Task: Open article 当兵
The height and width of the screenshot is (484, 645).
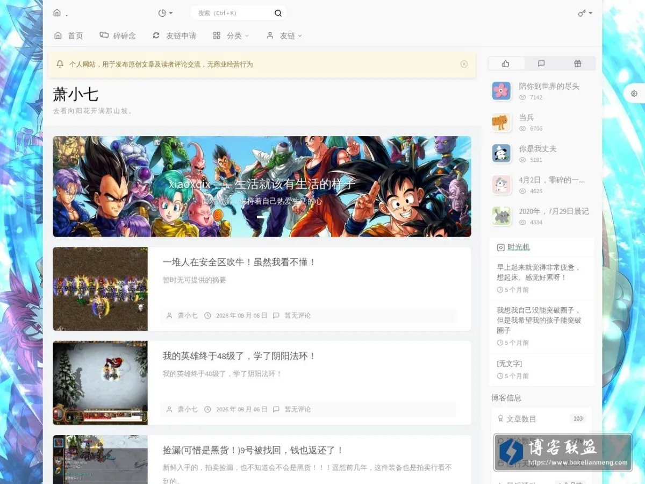Action: pos(526,117)
